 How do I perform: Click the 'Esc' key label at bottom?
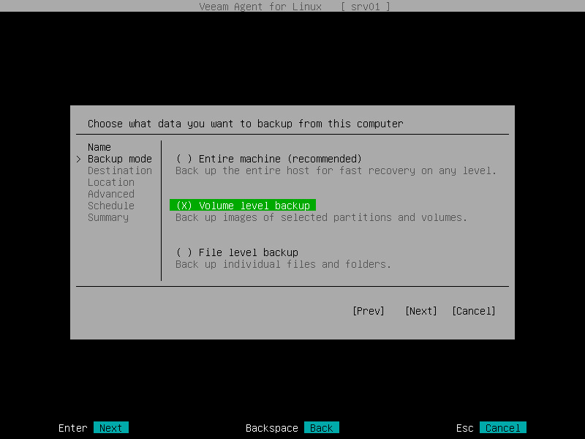[x=465, y=428]
